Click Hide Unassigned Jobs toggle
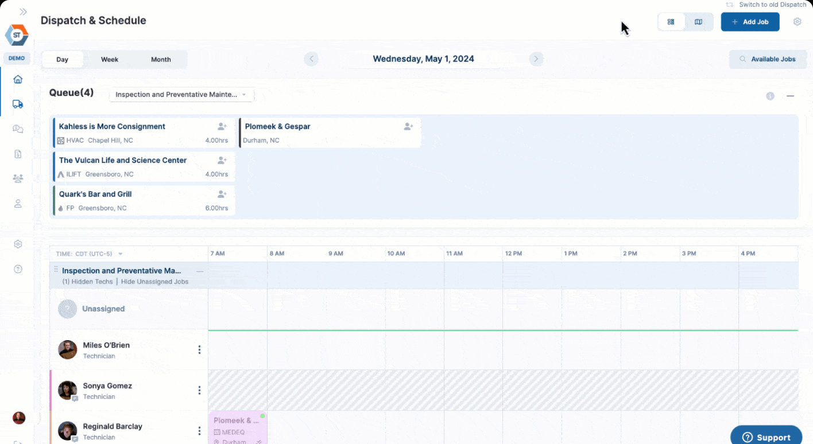This screenshot has height=444, width=813. [x=154, y=282]
